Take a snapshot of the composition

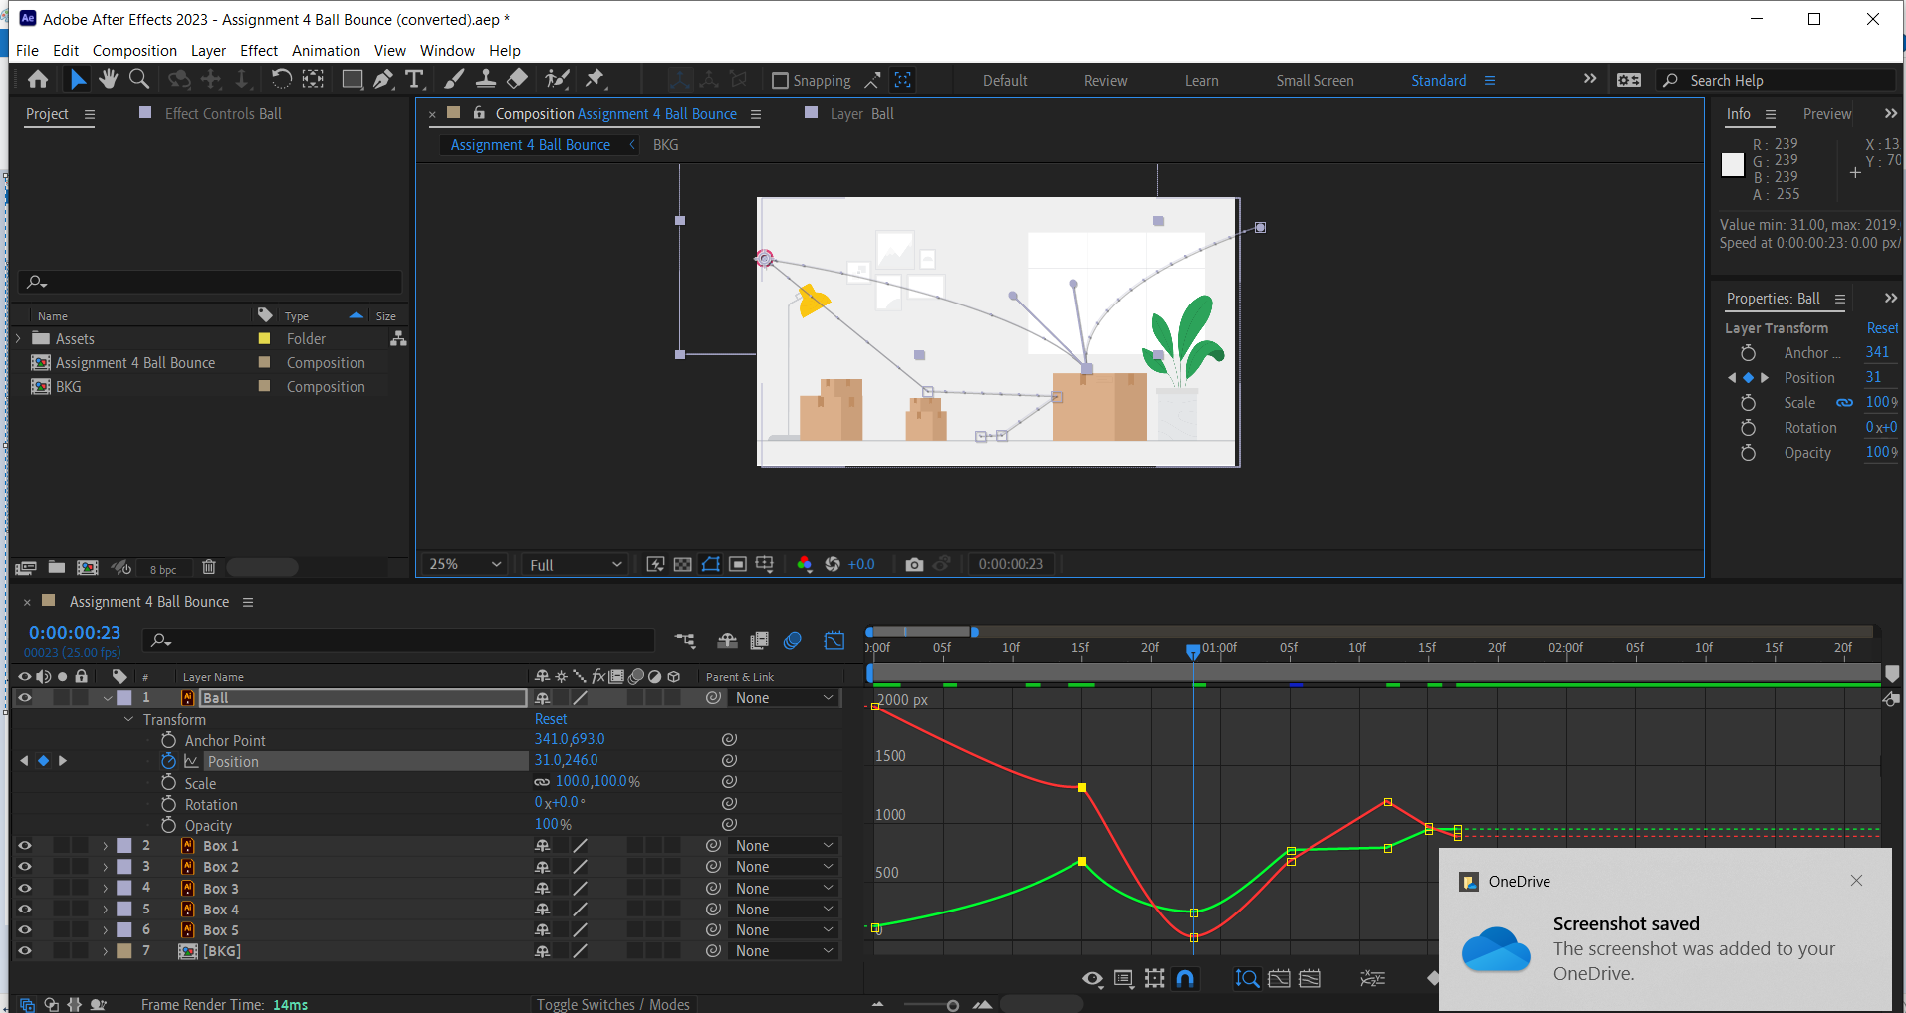click(x=914, y=564)
